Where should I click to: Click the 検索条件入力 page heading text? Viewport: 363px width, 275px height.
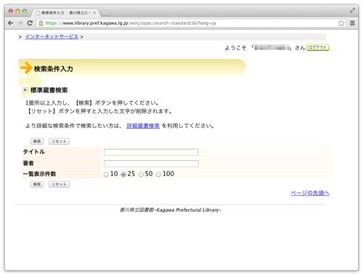click(x=54, y=68)
